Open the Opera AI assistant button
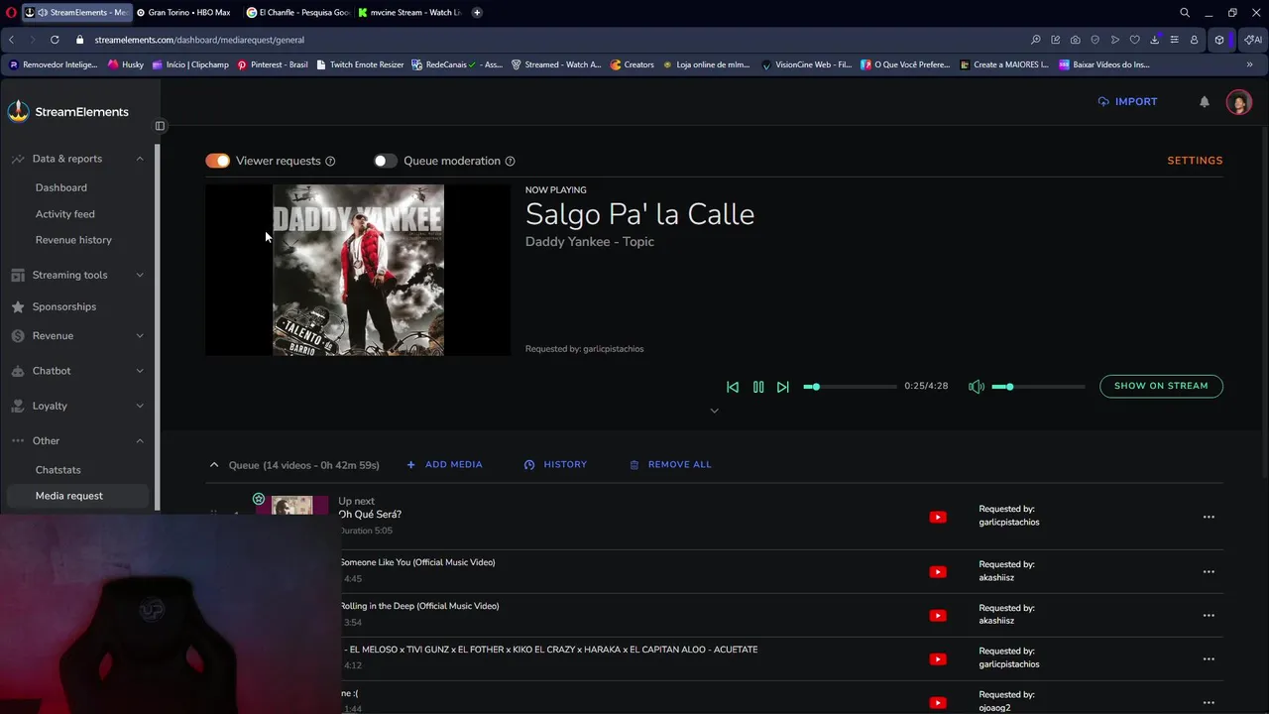Viewport: 1269px width, 714px height. [x=1253, y=40]
